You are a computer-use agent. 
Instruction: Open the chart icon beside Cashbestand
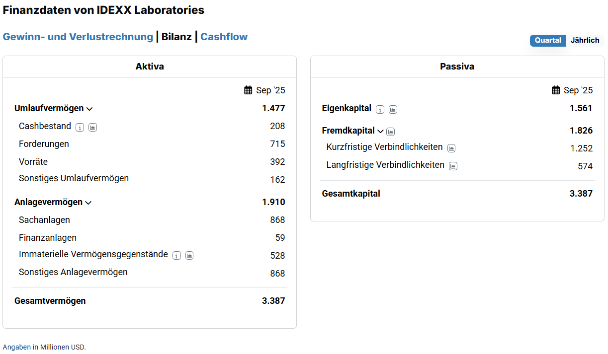(92, 128)
